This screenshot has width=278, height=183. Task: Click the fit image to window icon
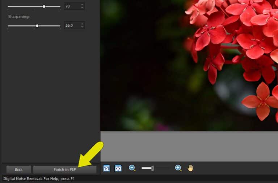118,168
